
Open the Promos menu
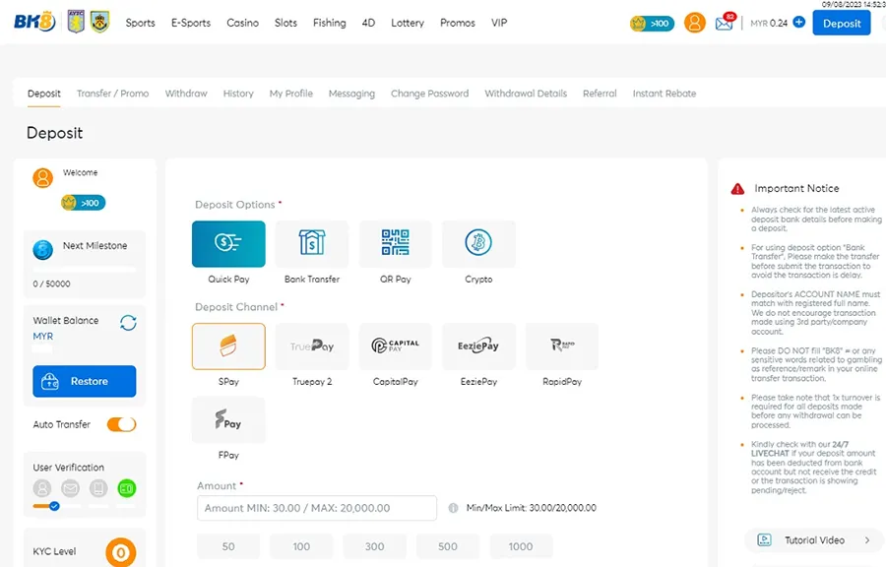coord(458,23)
